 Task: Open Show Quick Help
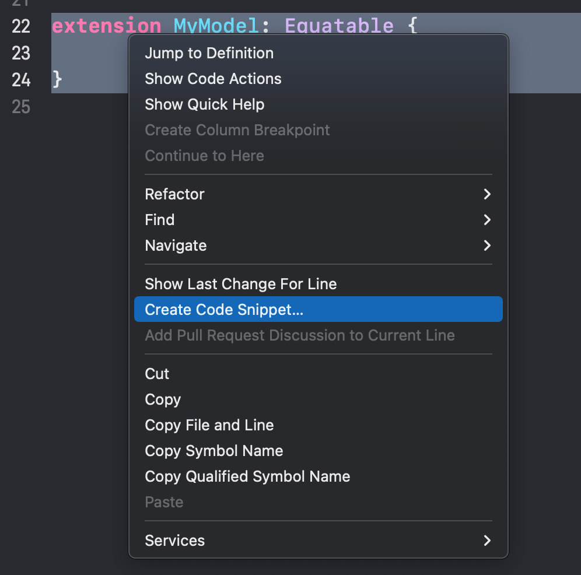[x=318, y=104]
